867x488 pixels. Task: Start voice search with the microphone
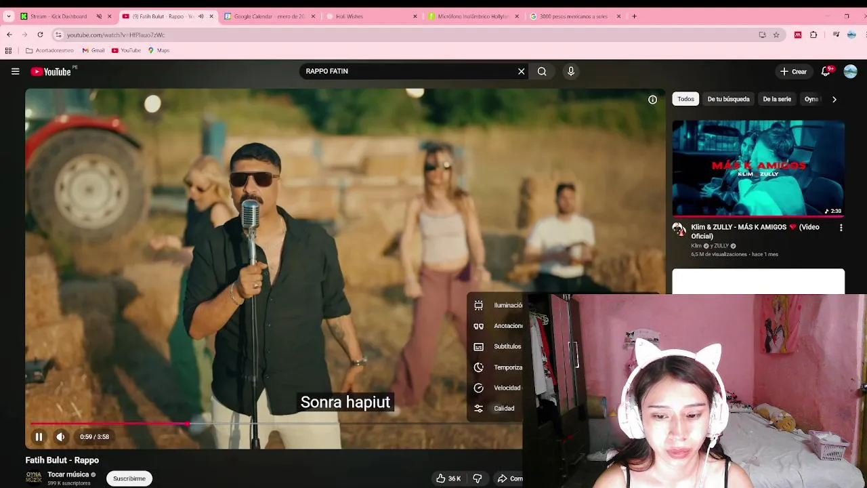571,71
